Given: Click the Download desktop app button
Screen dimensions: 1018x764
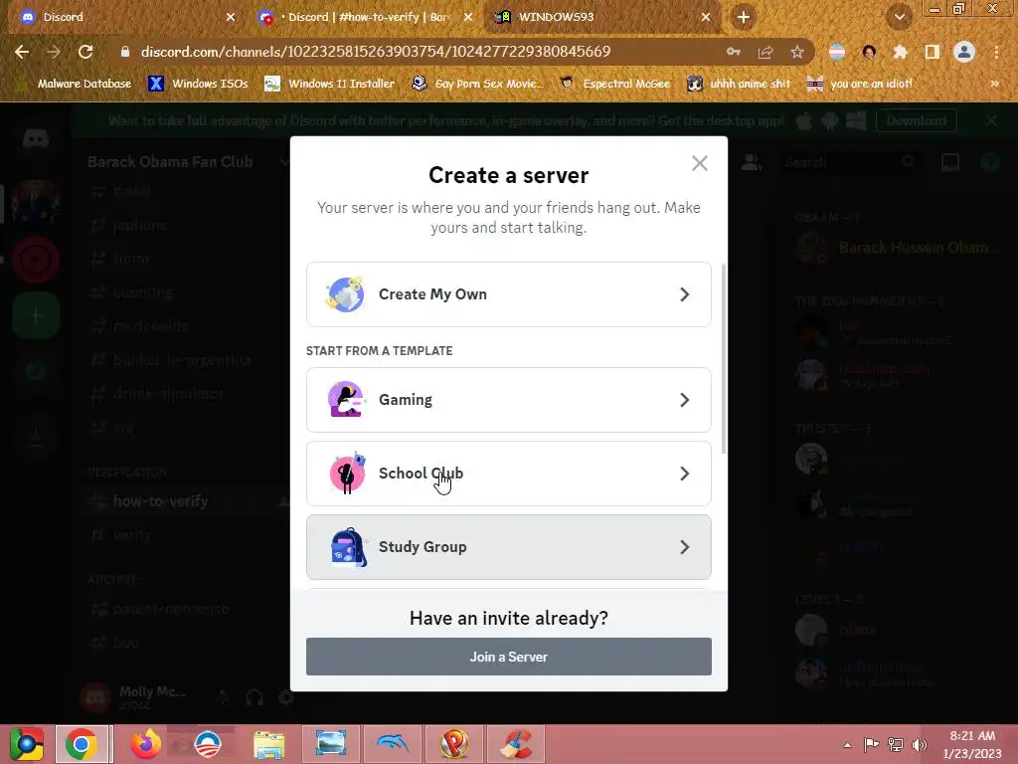Looking at the screenshot, I should tap(916, 120).
